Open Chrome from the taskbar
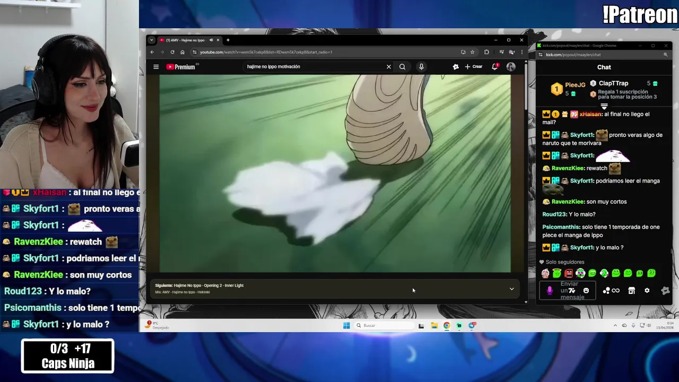This screenshot has width=679, height=382. coord(447,326)
